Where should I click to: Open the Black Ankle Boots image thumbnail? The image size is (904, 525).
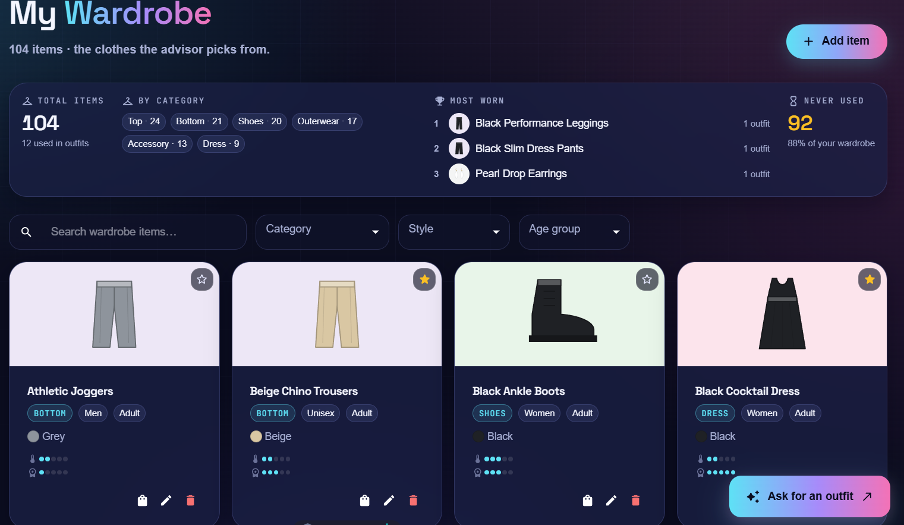point(559,315)
